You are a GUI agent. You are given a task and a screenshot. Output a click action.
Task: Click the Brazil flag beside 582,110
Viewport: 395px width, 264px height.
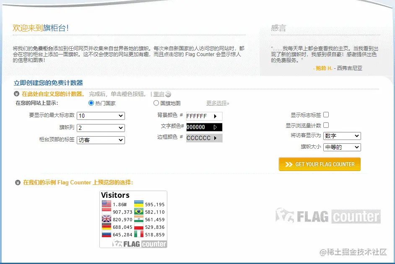(139, 211)
